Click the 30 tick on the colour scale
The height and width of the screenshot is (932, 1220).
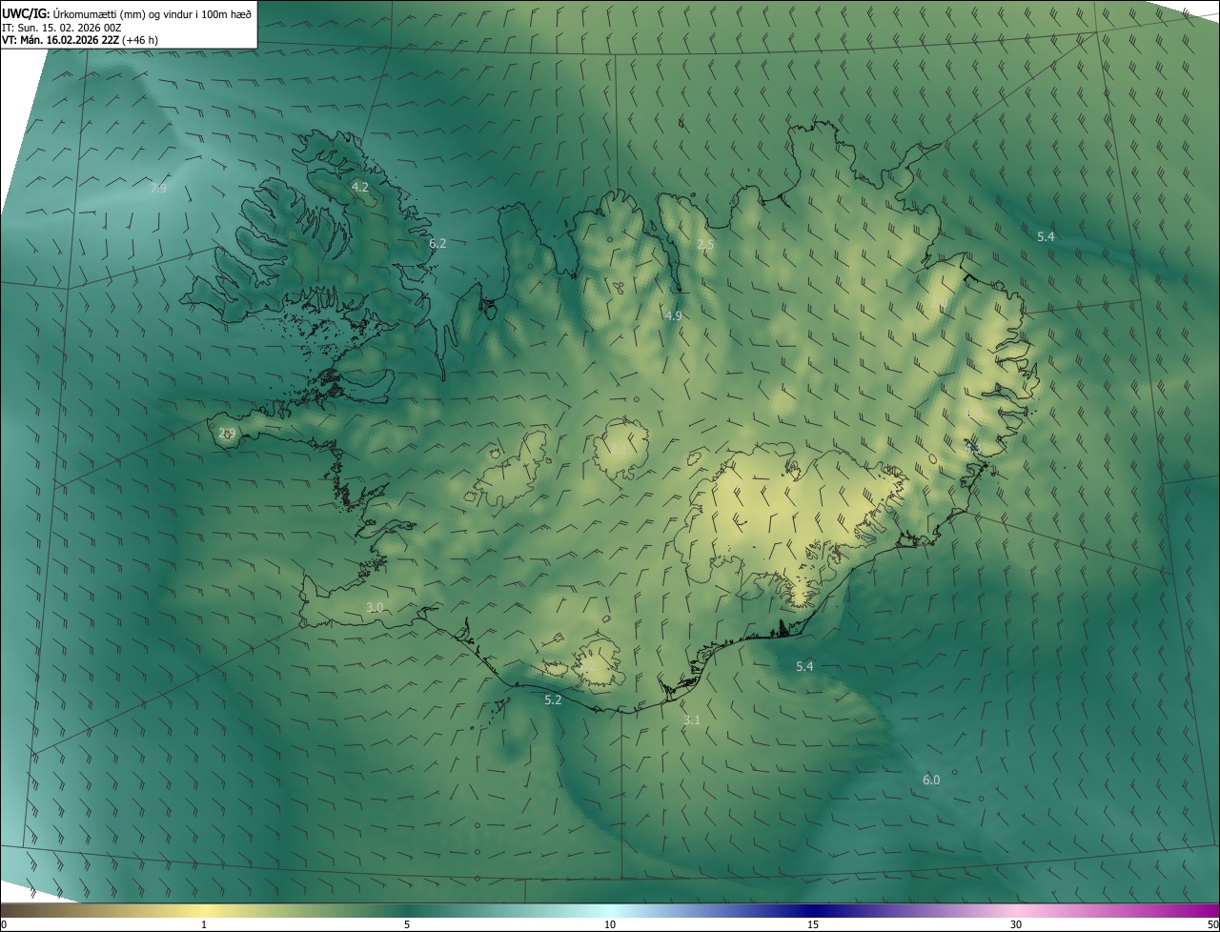click(x=1016, y=924)
